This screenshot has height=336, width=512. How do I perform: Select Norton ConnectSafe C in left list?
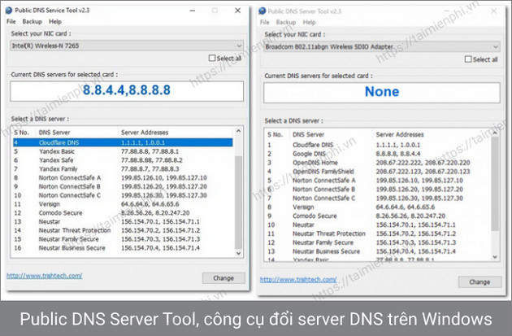[123, 195]
